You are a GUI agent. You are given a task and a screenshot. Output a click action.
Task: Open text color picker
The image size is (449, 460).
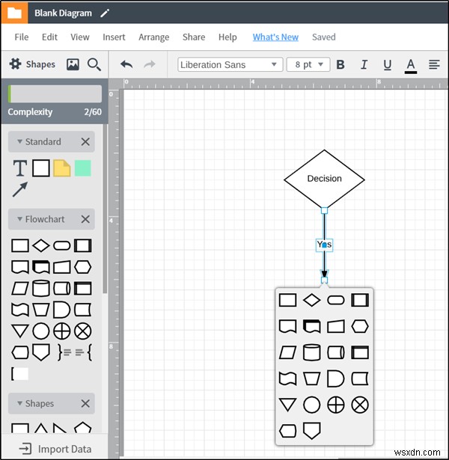411,66
